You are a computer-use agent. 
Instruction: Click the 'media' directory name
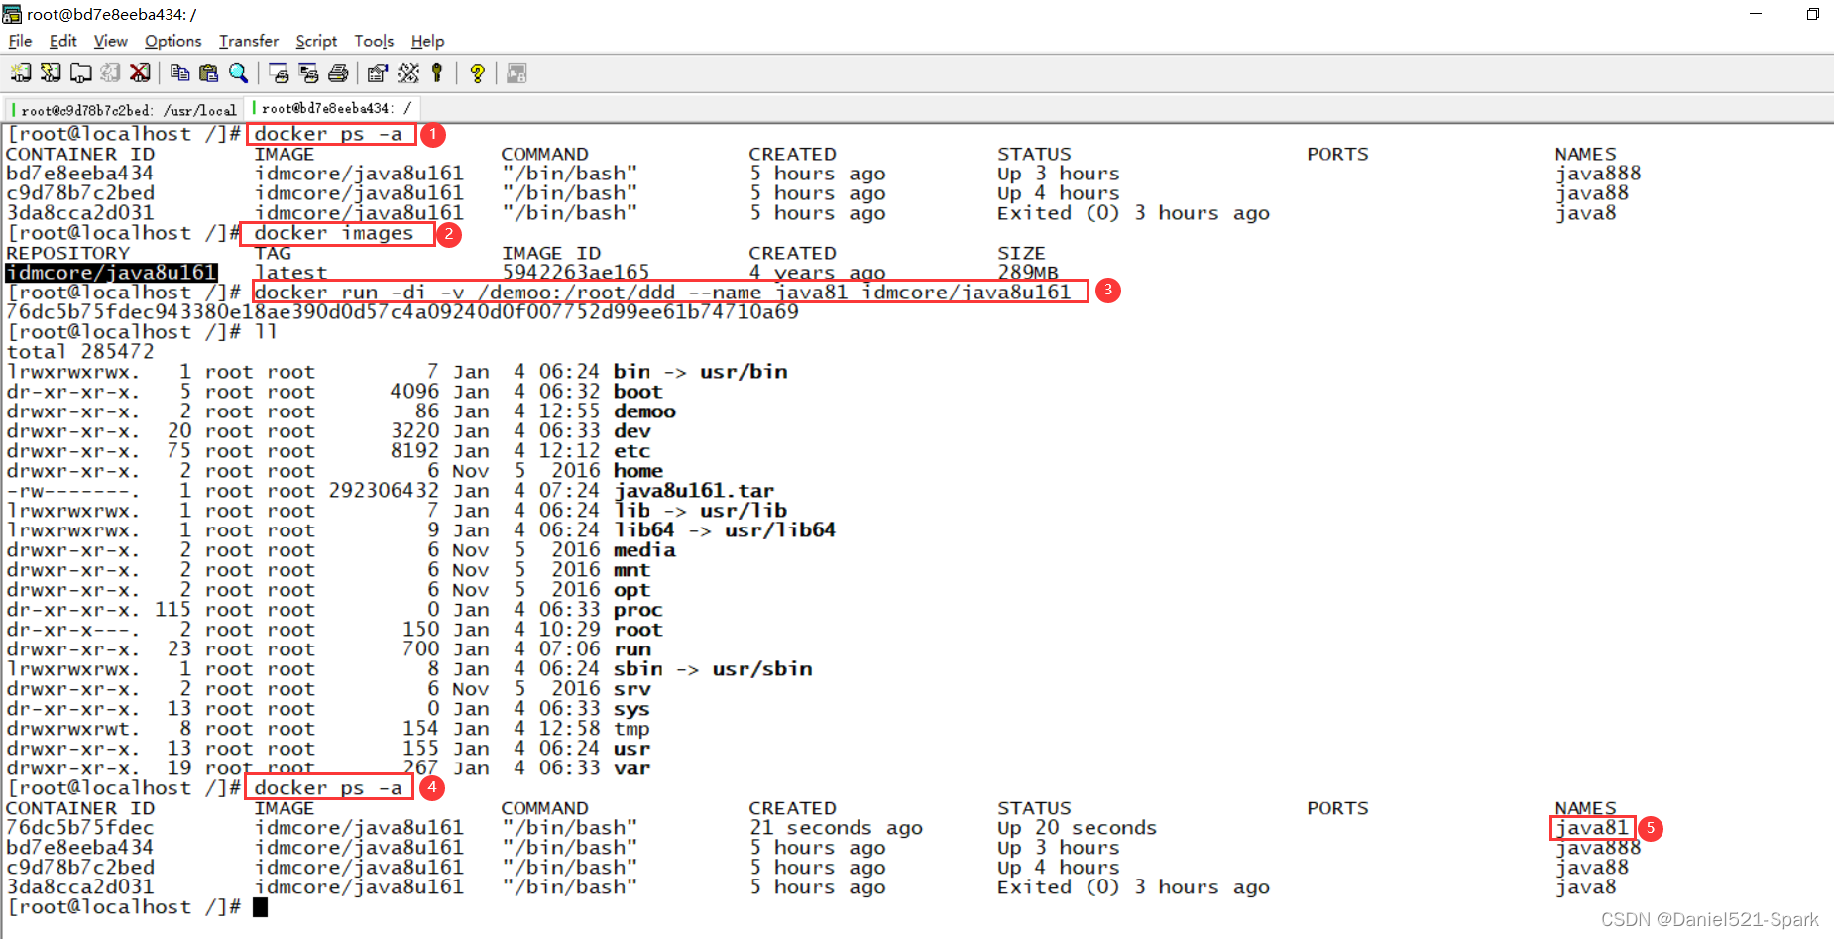point(644,550)
